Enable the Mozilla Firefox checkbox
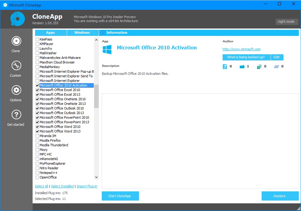Viewport: 301px width, 211px height. (37, 140)
